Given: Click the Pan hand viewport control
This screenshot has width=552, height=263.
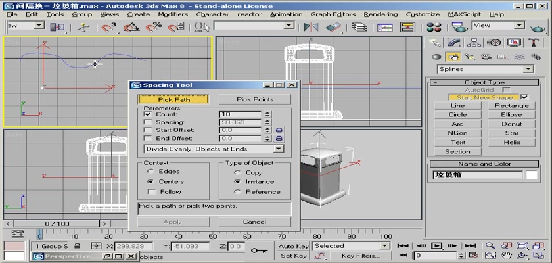Looking at the screenshot, I should (x=507, y=255).
